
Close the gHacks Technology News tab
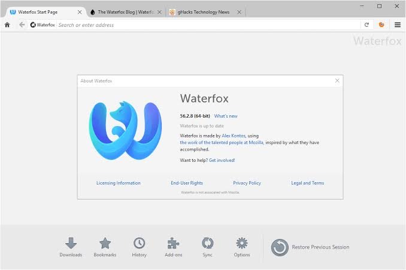pos(240,12)
